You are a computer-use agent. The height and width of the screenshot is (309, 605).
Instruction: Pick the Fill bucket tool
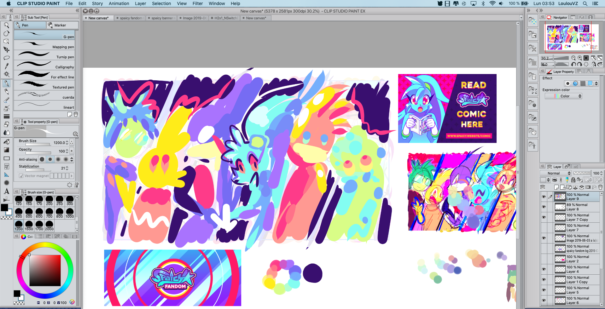tap(6, 142)
